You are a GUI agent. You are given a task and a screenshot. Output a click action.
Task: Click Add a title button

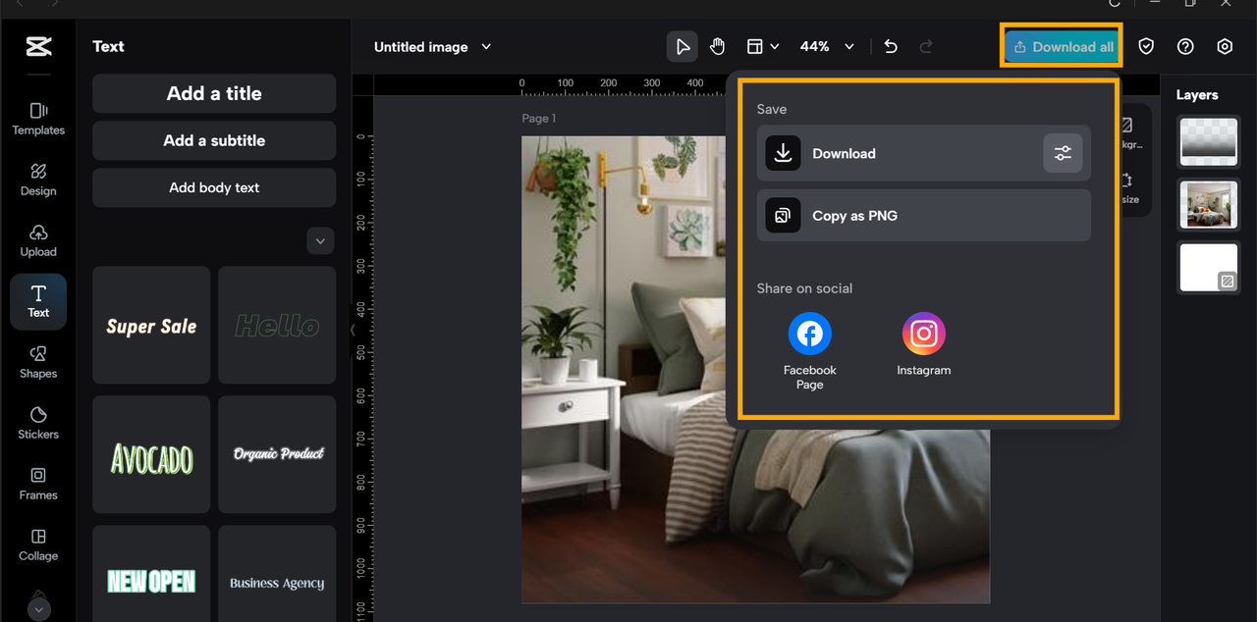214,93
